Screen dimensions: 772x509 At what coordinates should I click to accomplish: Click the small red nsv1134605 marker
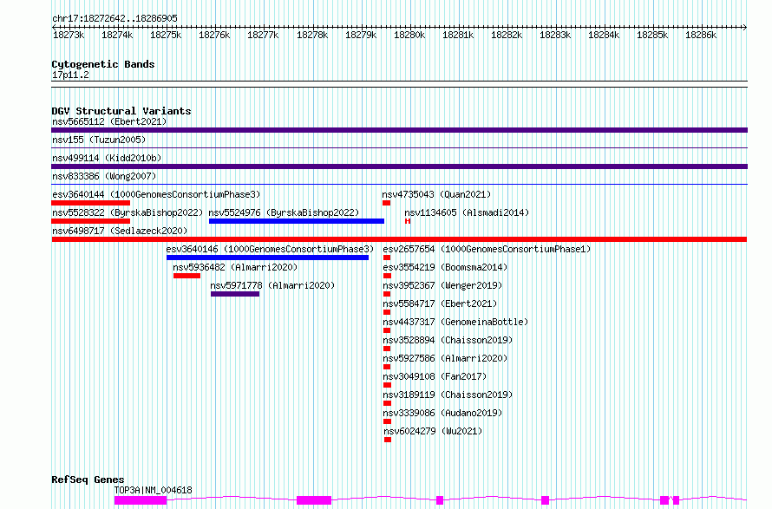pyautogui.click(x=408, y=221)
